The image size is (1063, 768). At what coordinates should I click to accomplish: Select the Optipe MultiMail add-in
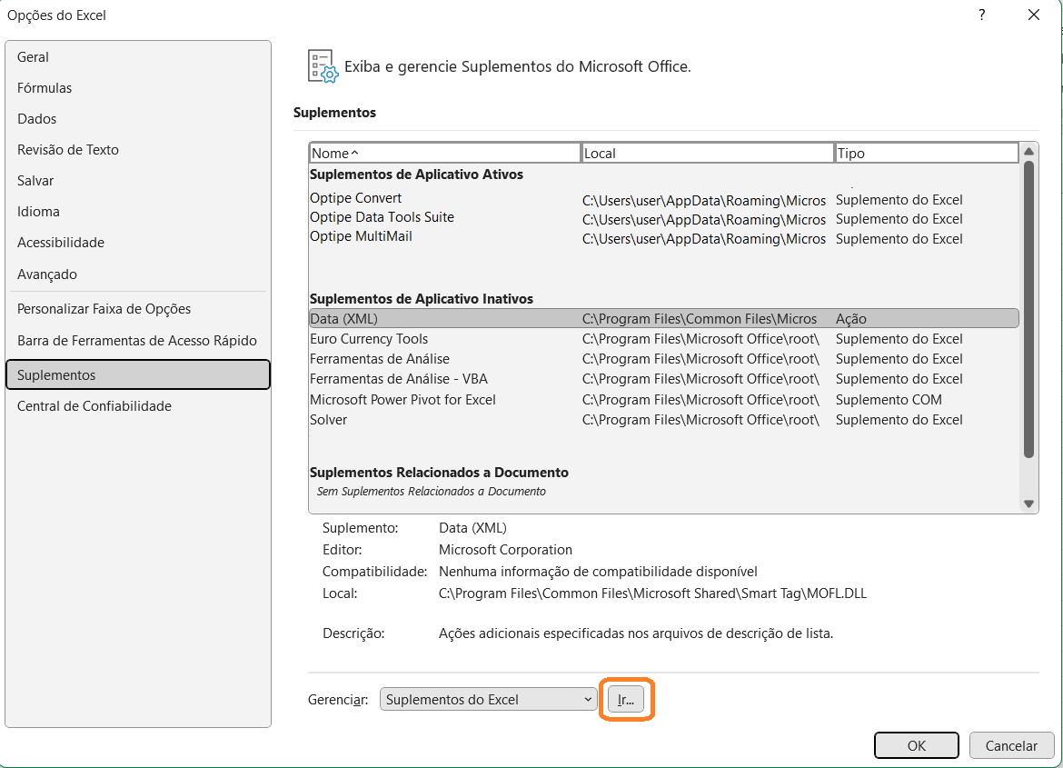pos(664,237)
